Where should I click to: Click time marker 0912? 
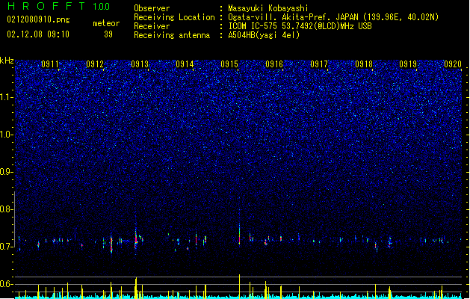[x=95, y=64]
